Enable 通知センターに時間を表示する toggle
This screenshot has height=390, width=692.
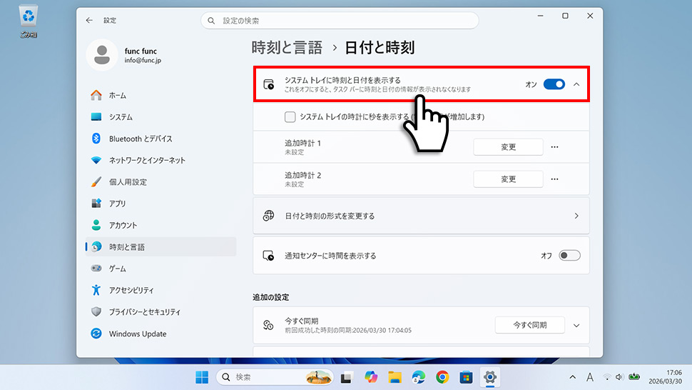tap(569, 255)
